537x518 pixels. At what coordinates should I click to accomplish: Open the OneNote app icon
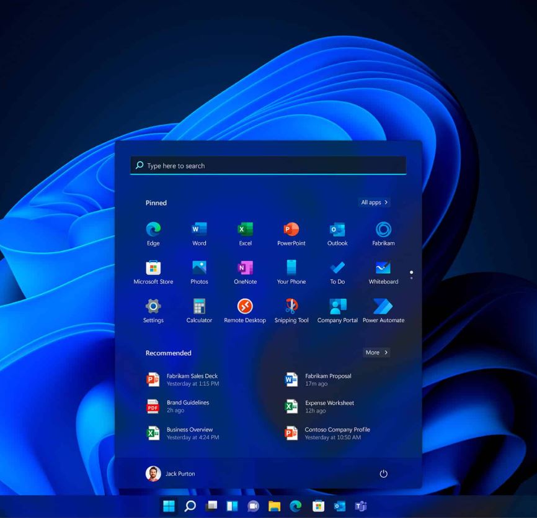(x=245, y=268)
